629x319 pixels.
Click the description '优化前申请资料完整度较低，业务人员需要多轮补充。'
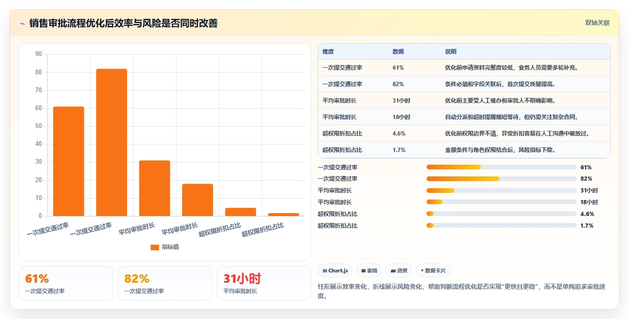point(511,68)
